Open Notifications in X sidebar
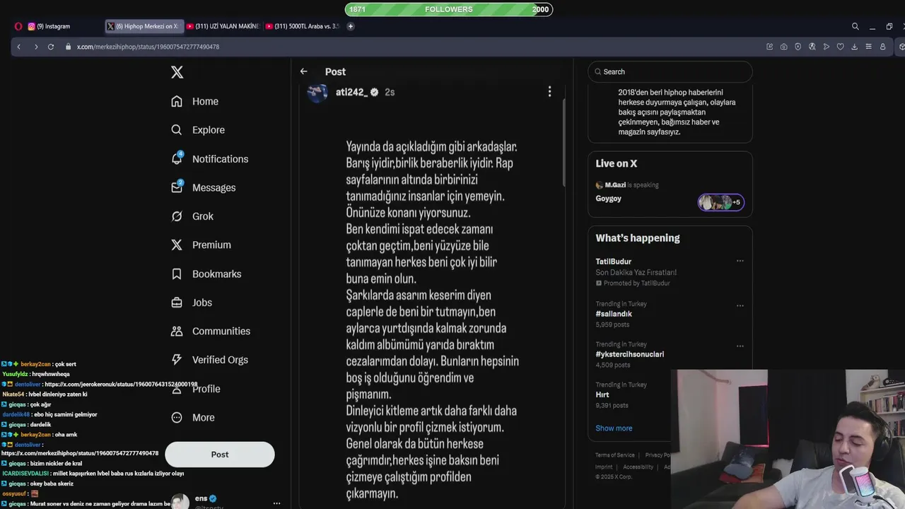 pos(210,159)
